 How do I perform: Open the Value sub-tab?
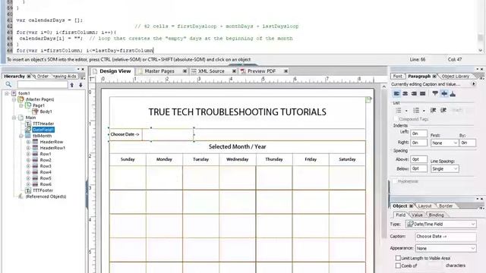pyautogui.click(x=417, y=215)
